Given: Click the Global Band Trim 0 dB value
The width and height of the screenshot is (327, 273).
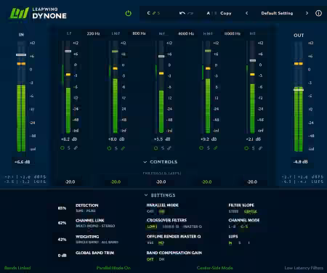Looking at the screenshot, I should (62, 256).
